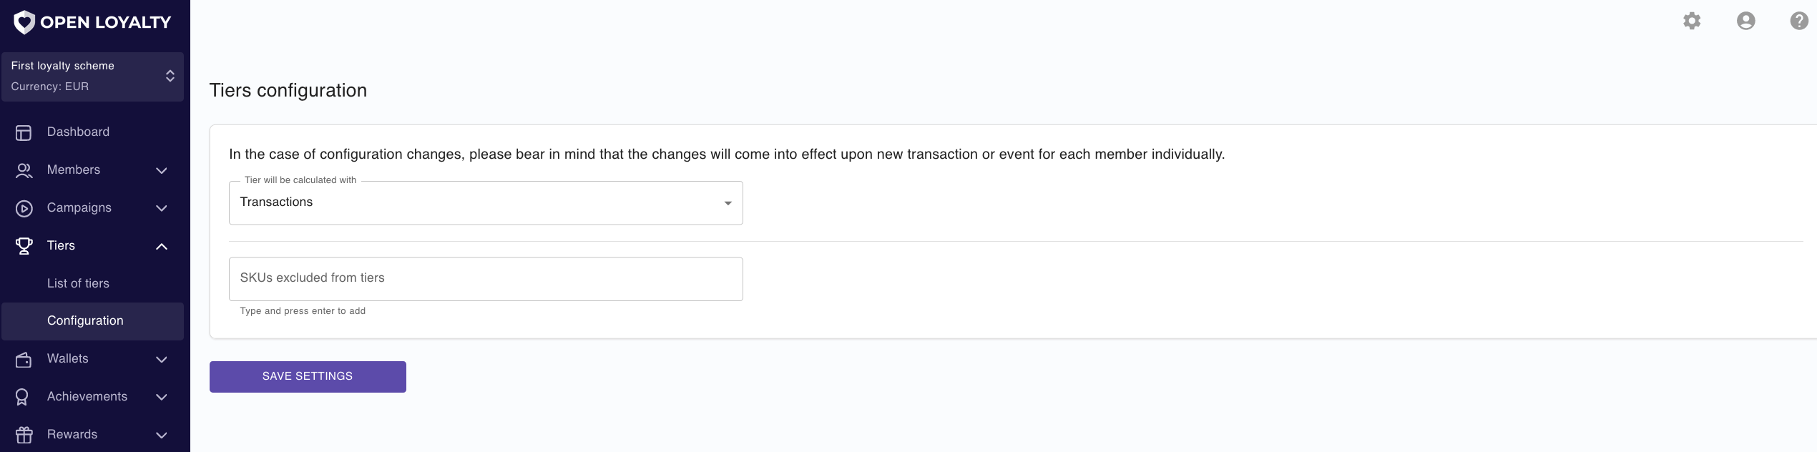Click the Open Loyalty shield logo

click(24, 22)
